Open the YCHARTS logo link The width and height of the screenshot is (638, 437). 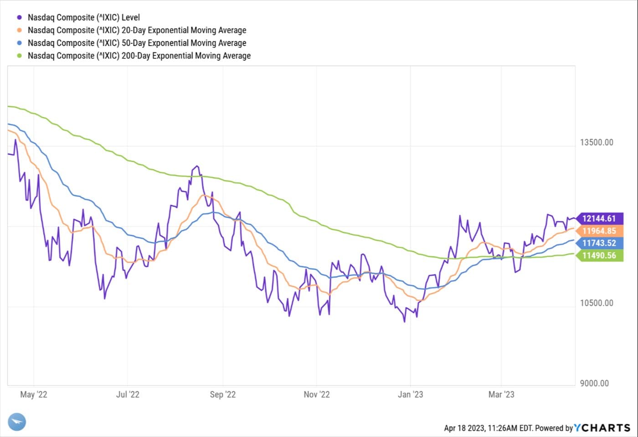pos(602,428)
